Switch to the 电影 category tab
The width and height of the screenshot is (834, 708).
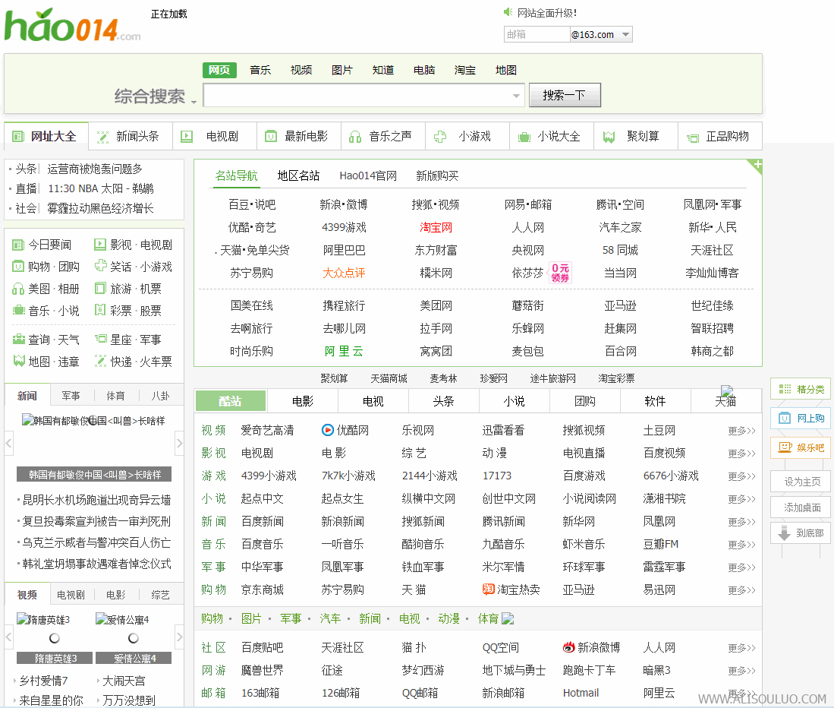click(303, 401)
